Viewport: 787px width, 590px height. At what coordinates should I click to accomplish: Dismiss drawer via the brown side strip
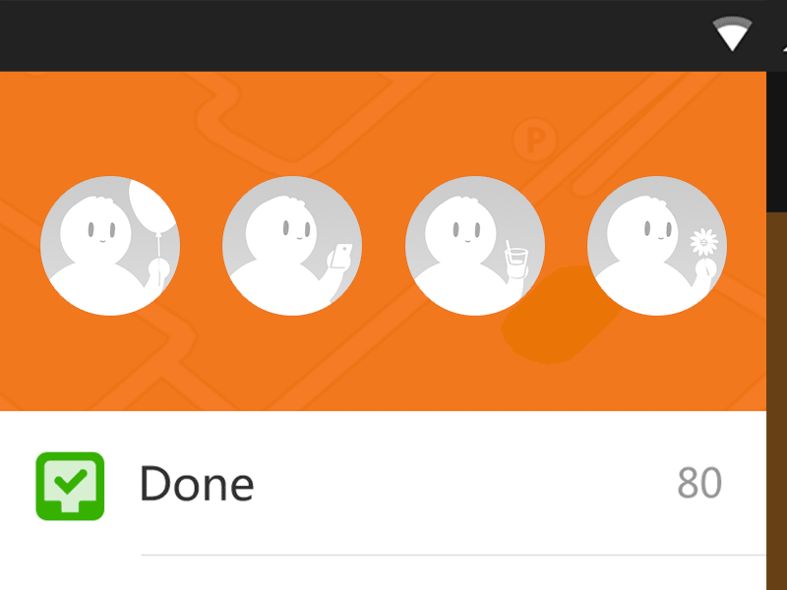[x=776, y=401]
